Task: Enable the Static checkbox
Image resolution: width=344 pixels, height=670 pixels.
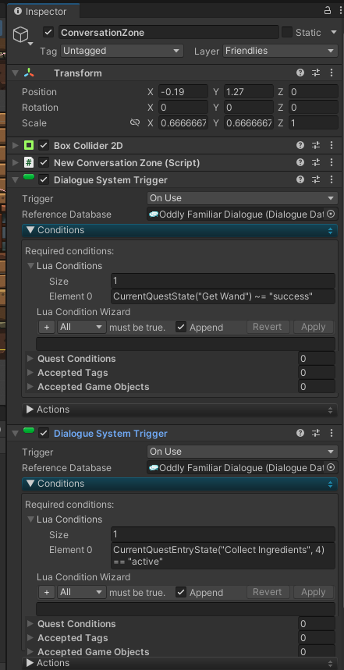Action: point(287,32)
